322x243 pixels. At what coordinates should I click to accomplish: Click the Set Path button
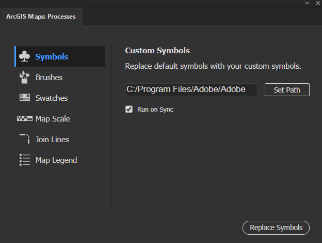tap(287, 90)
